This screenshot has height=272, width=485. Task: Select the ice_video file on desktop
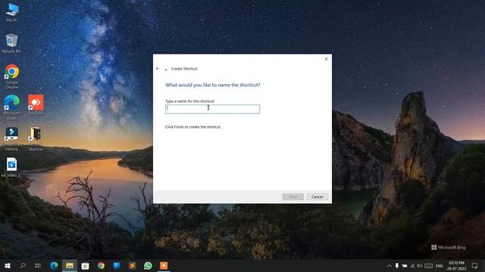(x=12, y=168)
